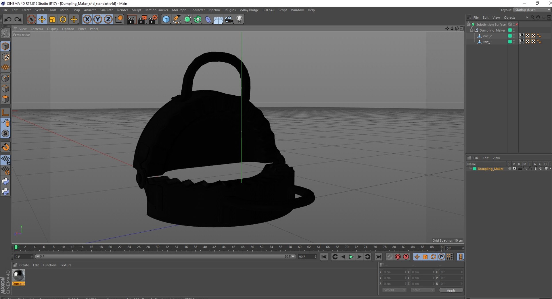Click the Undo arrow in the top toolbar

click(8, 20)
